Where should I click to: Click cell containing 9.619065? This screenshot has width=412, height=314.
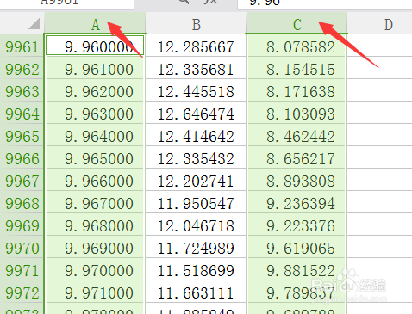pos(297,247)
